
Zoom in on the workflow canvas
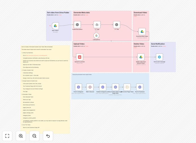[21, 136]
